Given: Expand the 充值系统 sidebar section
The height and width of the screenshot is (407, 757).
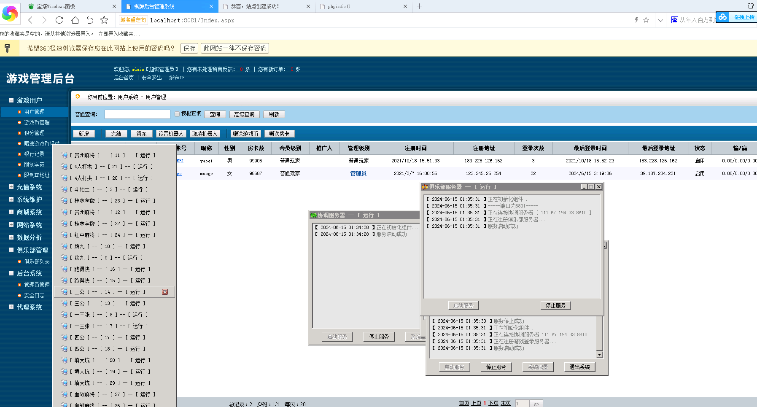Looking at the screenshot, I should coord(11,186).
